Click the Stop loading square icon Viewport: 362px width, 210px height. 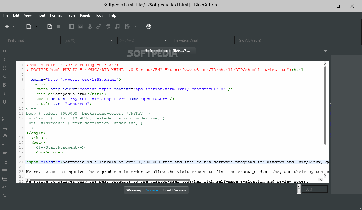pos(58,26)
